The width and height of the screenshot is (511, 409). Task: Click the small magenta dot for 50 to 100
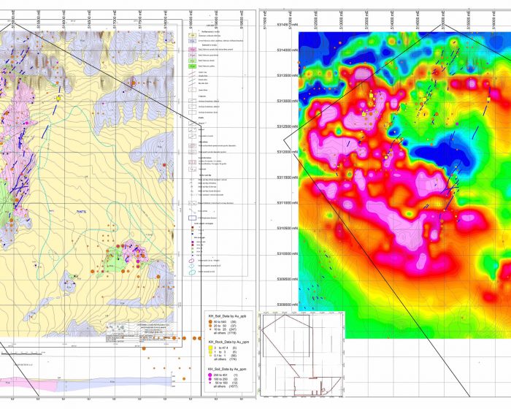[211, 384]
